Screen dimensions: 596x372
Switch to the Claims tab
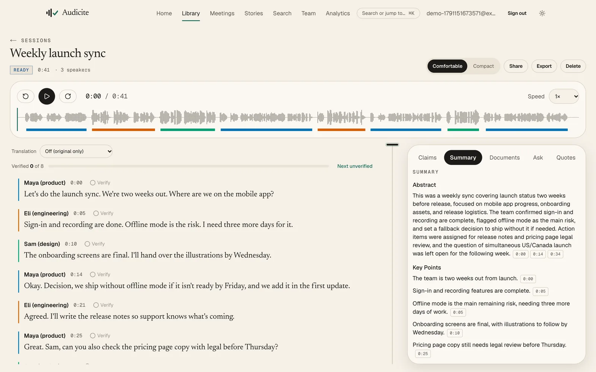pyautogui.click(x=427, y=158)
